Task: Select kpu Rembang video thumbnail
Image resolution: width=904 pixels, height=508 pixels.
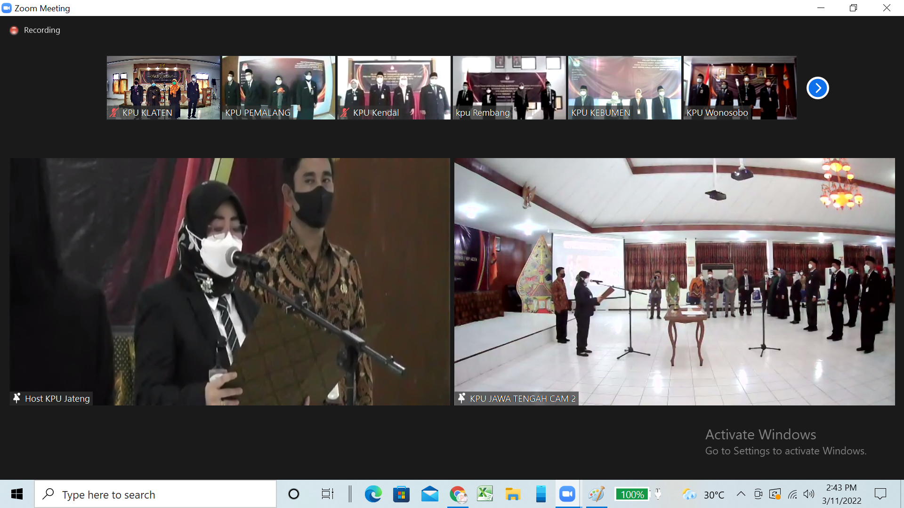Action: pos(509,87)
